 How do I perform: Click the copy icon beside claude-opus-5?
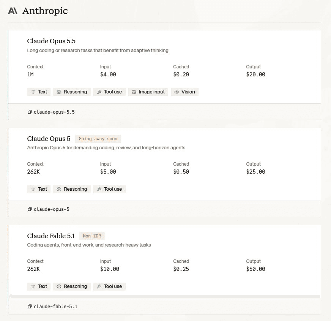(x=30, y=209)
